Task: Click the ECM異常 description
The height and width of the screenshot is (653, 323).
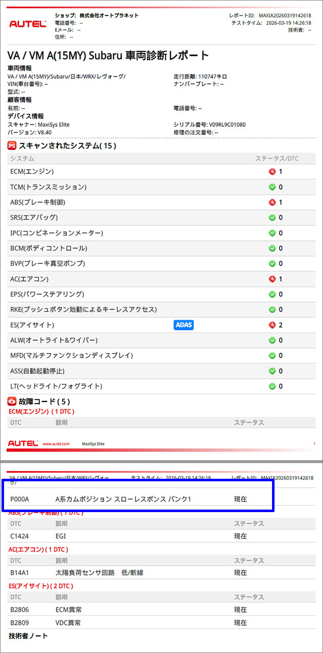Action: tap(68, 610)
